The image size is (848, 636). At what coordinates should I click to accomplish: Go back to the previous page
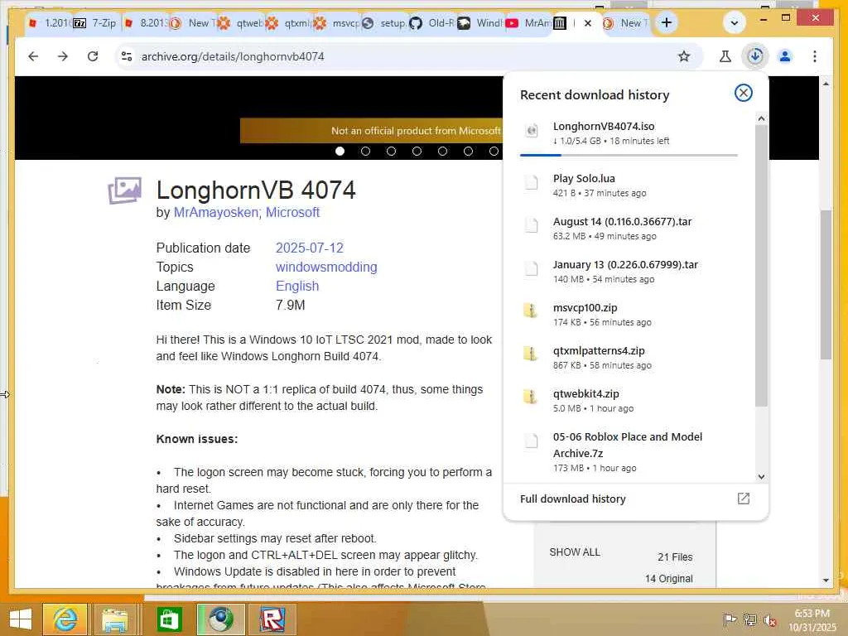tap(33, 56)
